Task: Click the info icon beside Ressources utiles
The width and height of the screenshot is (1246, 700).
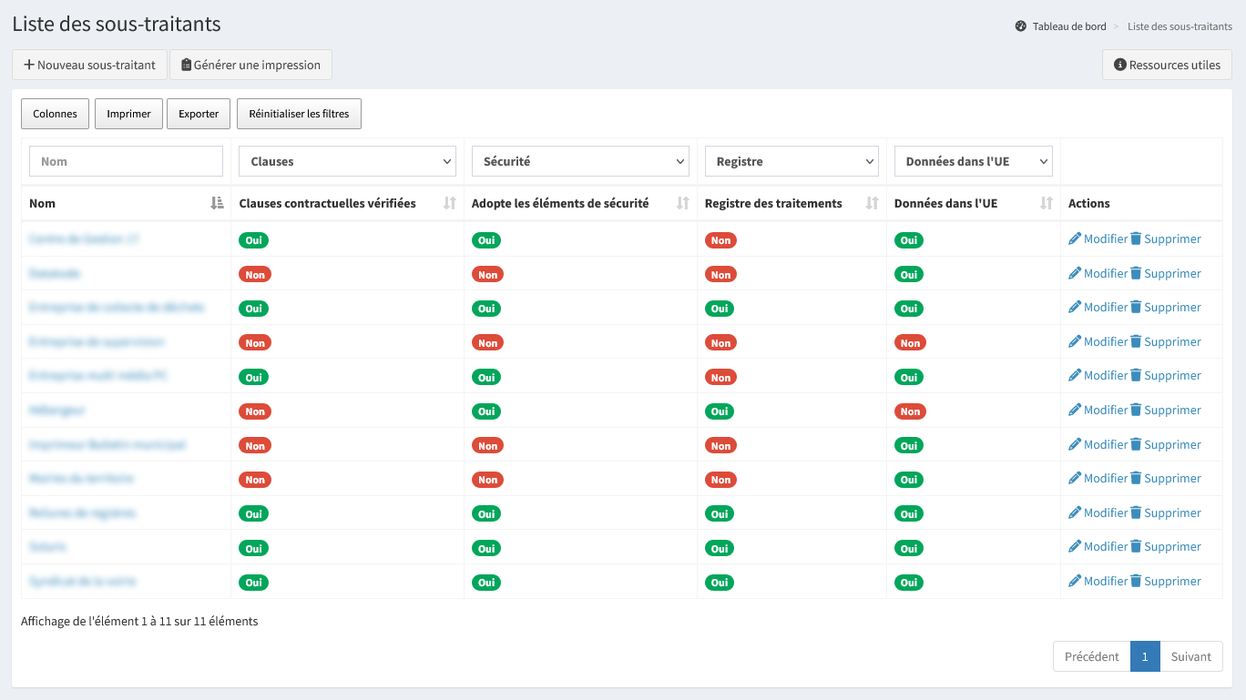Action: coord(1120,66)
